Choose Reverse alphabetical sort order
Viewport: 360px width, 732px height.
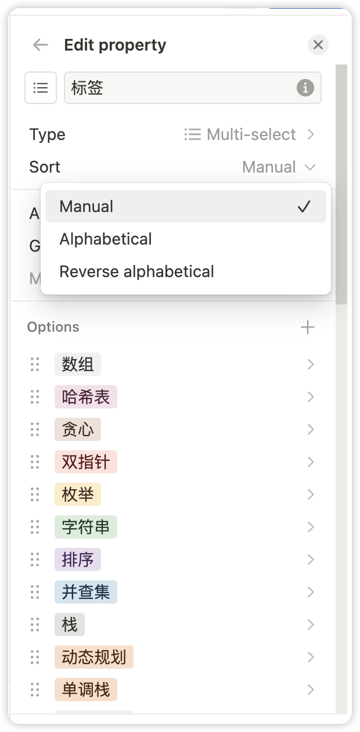[x=136, y=271]
